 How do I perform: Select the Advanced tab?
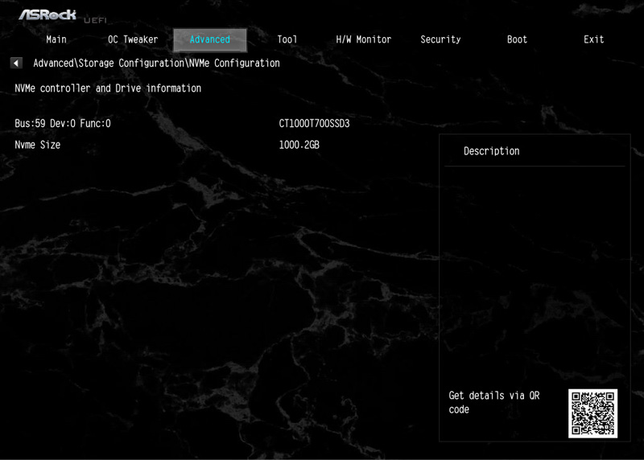[210, 39]
